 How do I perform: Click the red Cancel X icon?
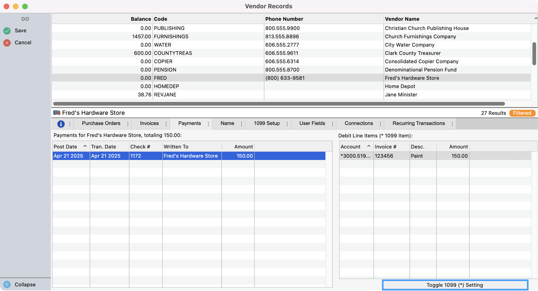coord(7,43)
